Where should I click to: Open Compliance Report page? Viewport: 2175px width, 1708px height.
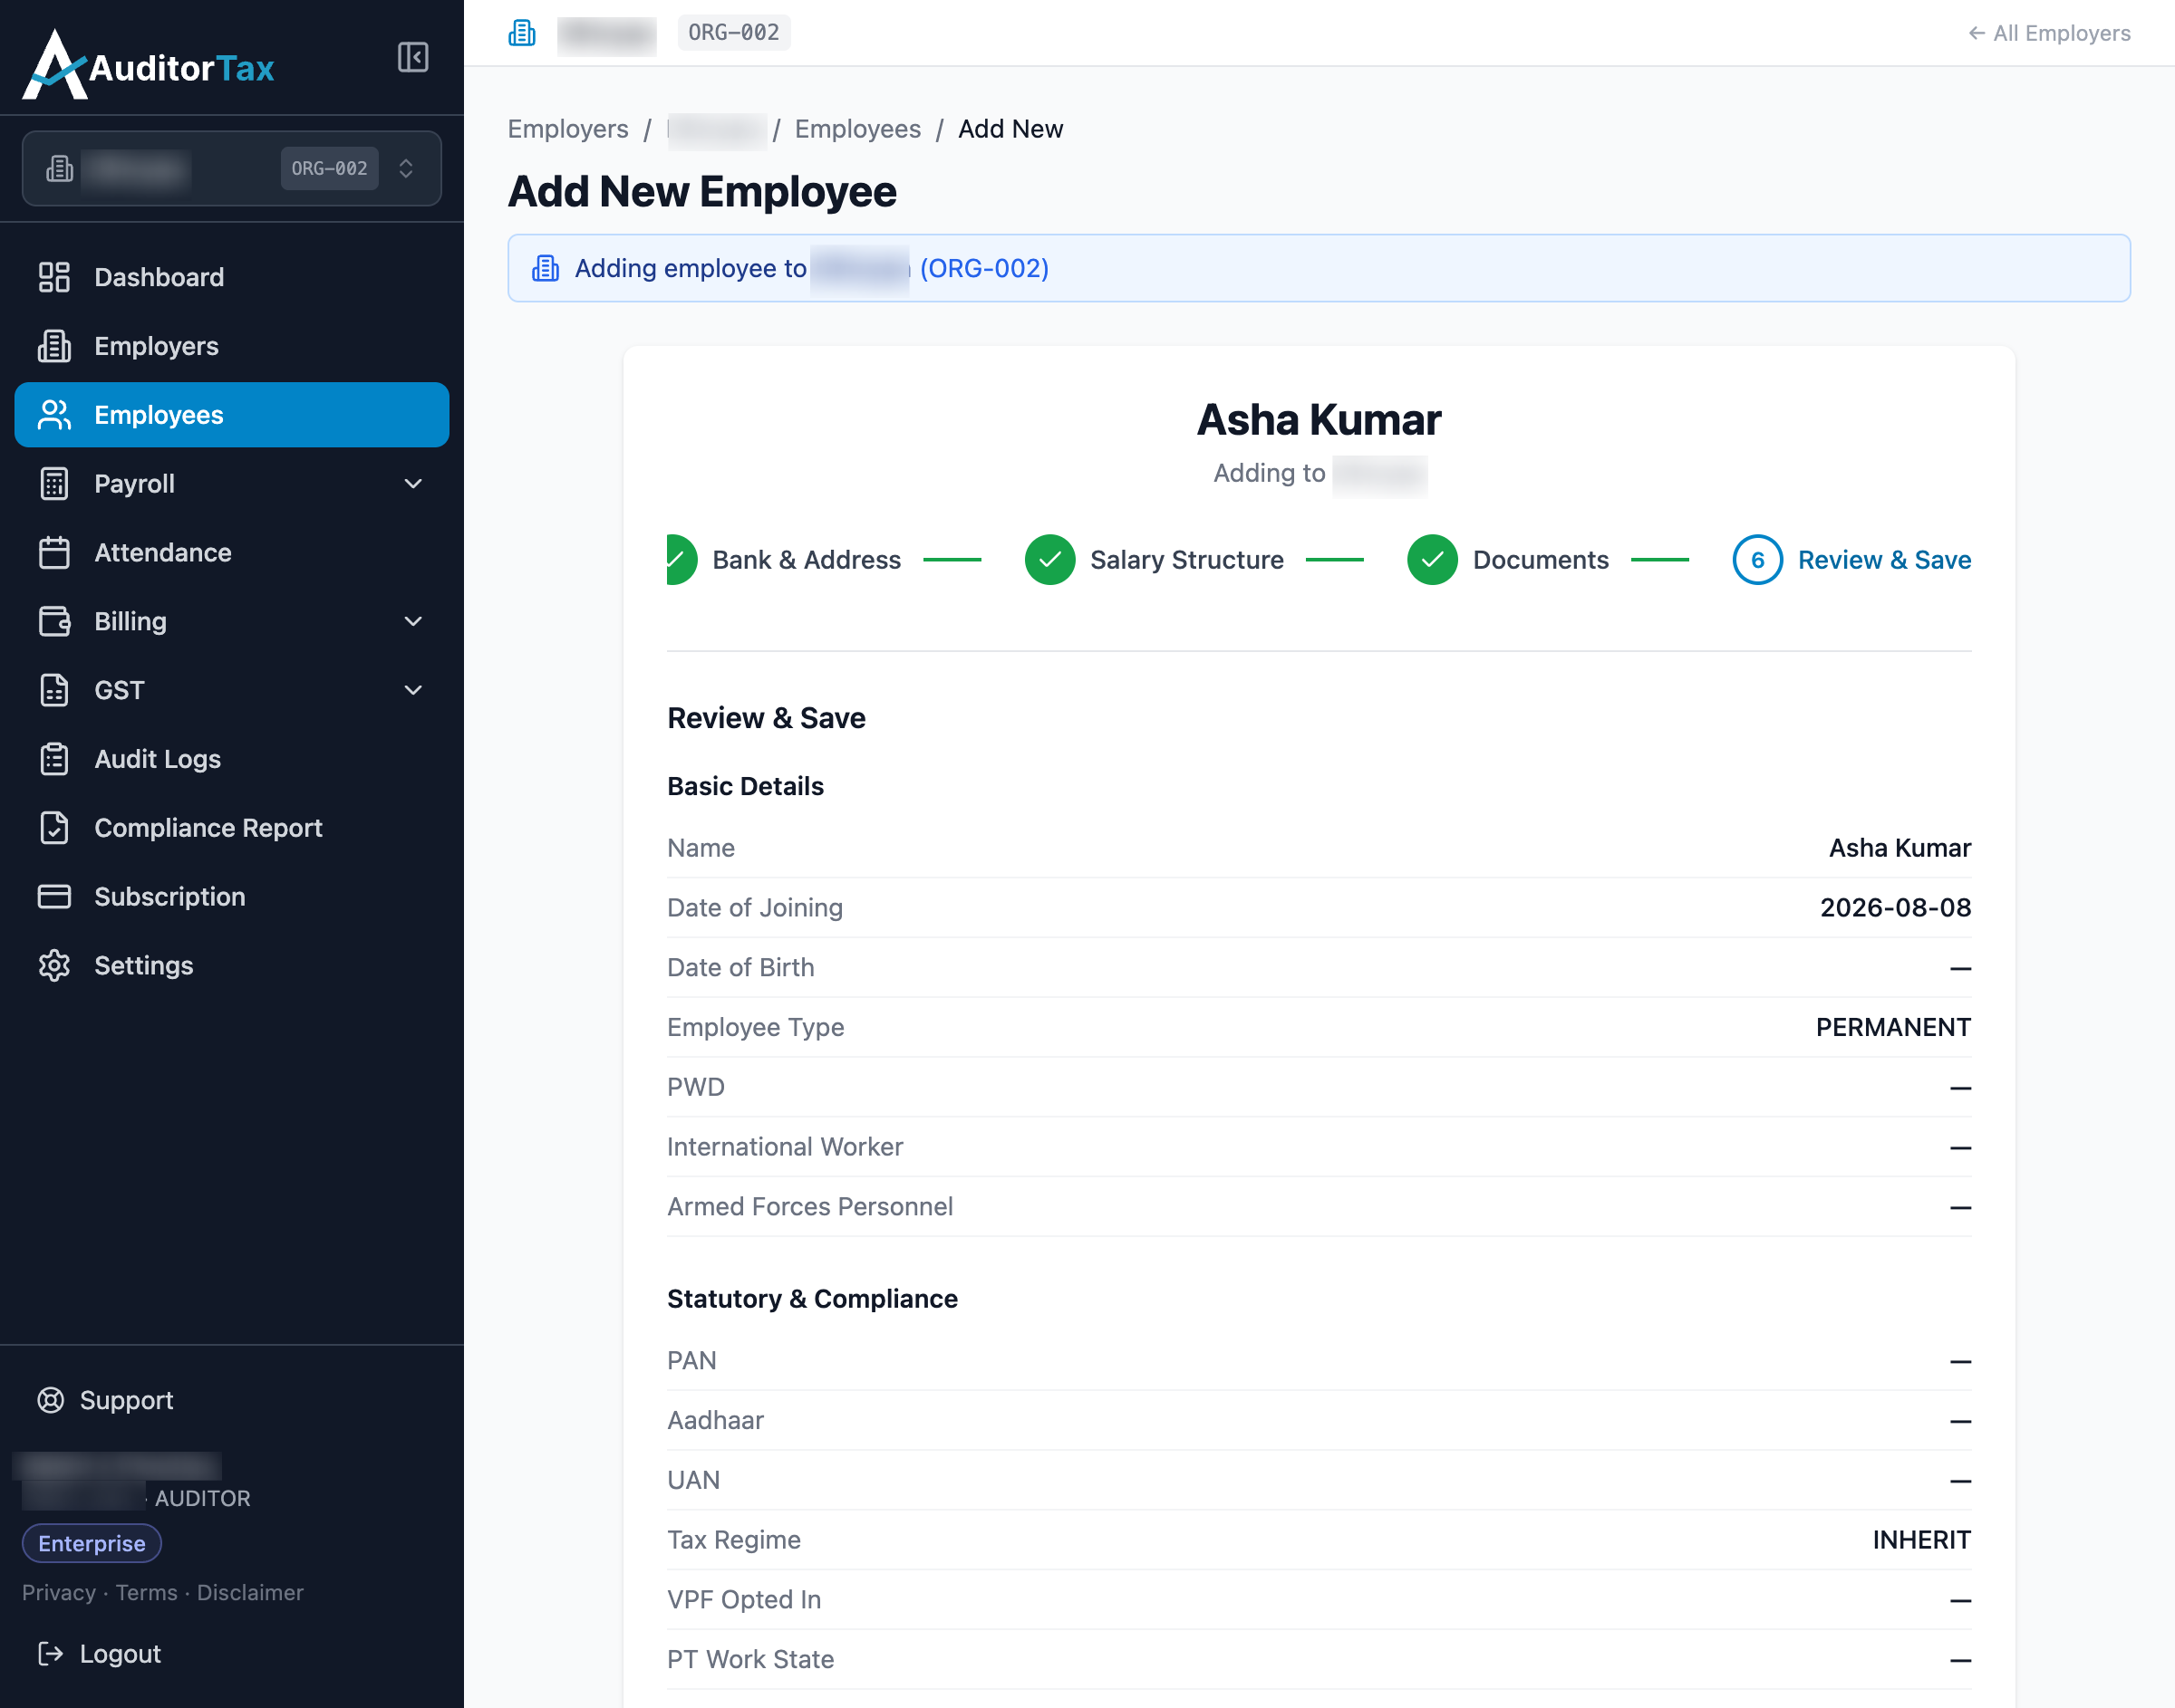tap(231, 828)
